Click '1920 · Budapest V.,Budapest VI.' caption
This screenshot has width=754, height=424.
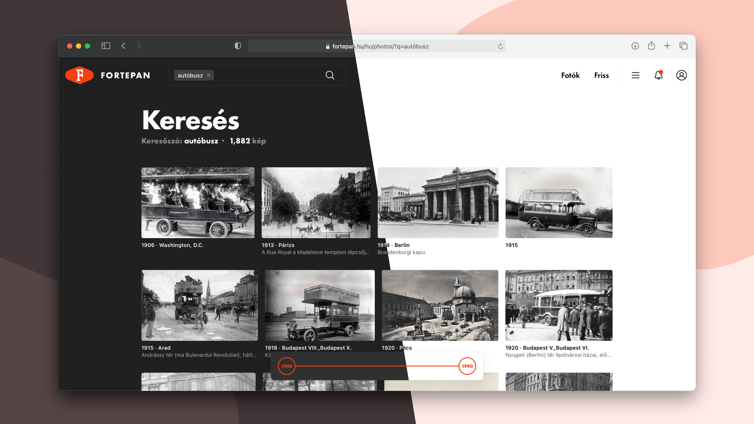[x=547, y=348]
